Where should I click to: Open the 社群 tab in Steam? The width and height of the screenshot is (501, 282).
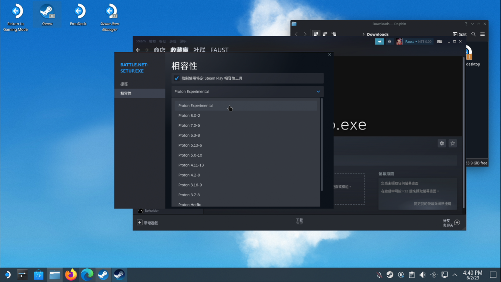199,50
